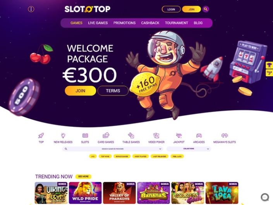Click the yellow trophy side tab
The width and height of the screenshot is (273, 205).
coord(269,65)
